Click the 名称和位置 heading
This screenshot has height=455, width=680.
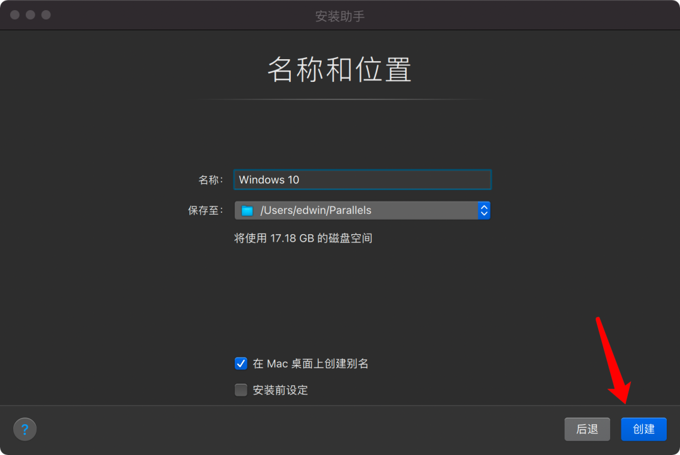339,70
